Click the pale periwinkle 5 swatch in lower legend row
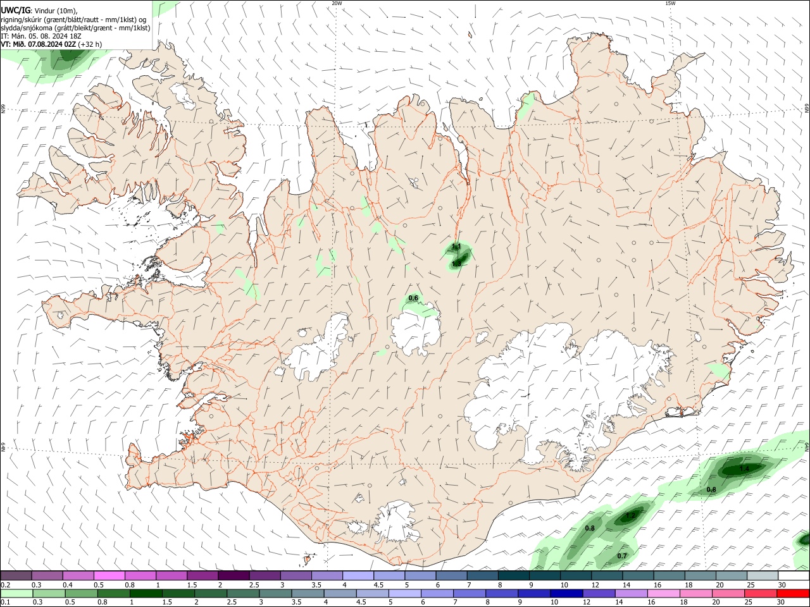The height and width of the screenshot is (607, 810). point(404,593)
